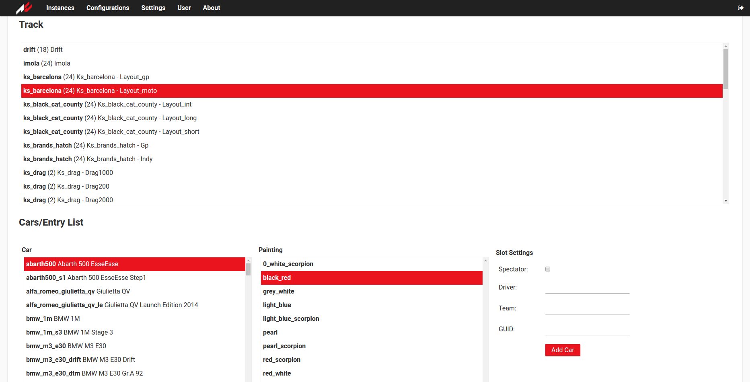750x382 pixels.
Task: Open the Configurations menu
Action: 108,8
